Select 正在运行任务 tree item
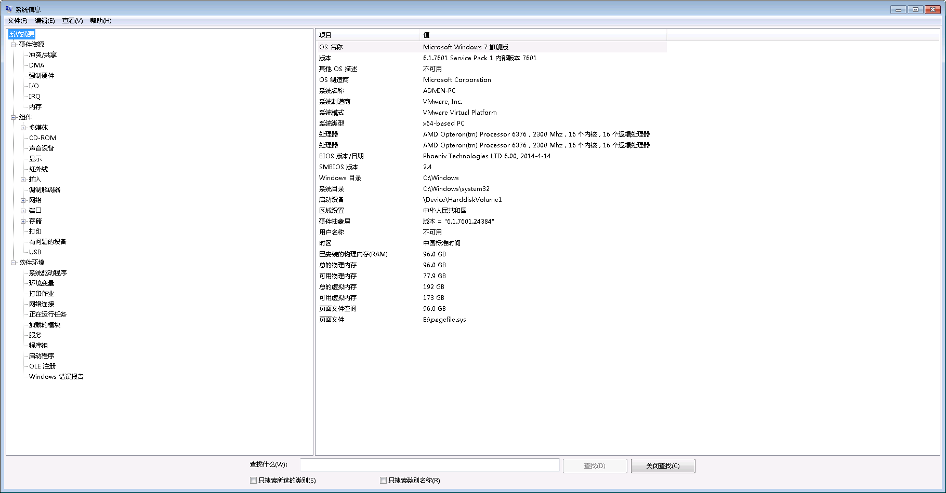This screenshot has height=493, width=946. pyautogui.click(x=48, y=314)
